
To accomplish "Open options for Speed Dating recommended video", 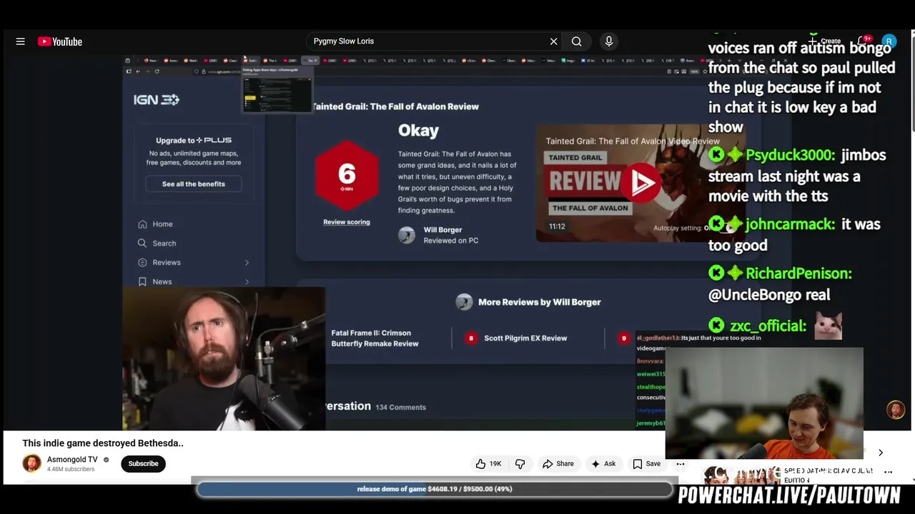I will tap(889, 472).
